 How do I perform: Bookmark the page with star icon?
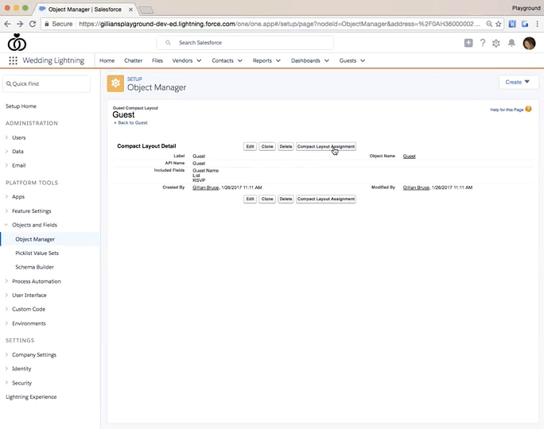499,24
